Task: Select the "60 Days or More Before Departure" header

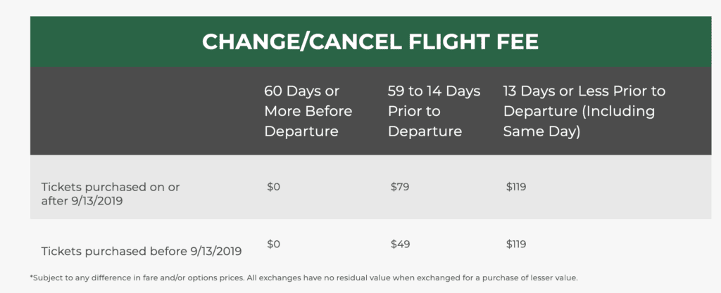Action: click(x=308, y=111)
